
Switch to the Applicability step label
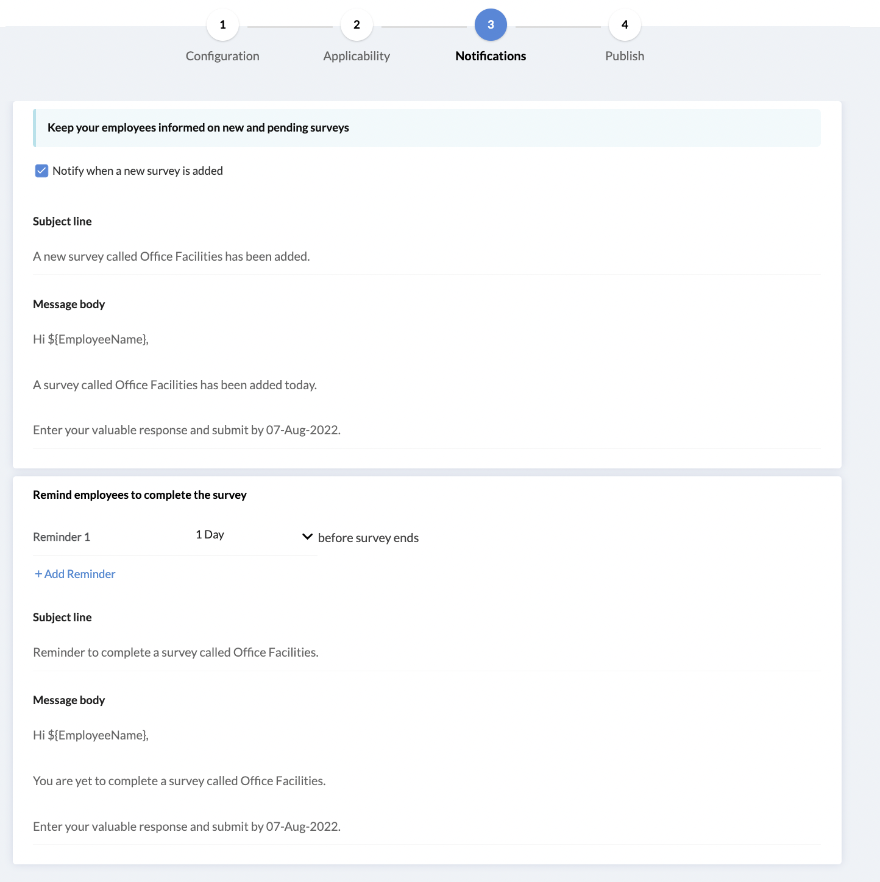357,56
